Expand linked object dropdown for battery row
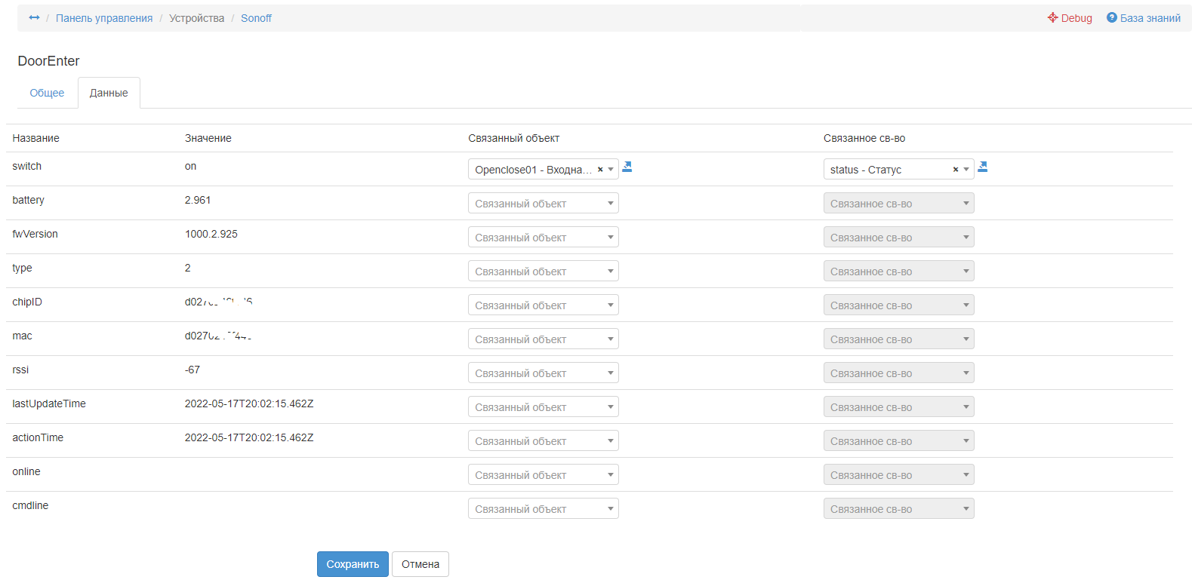1192x586 pixels. [543, 204]
